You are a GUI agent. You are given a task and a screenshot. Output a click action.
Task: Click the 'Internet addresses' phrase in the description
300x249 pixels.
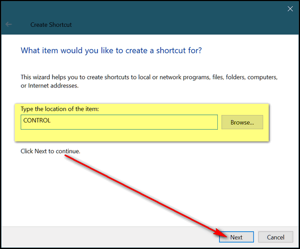click(53, 86)
